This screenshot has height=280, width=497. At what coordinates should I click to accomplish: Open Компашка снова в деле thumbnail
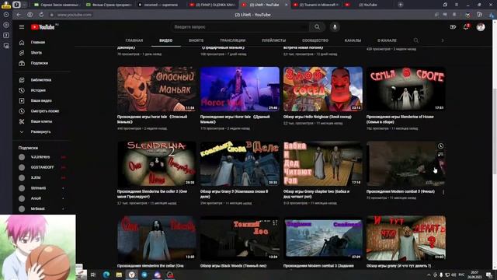(240, 163)
